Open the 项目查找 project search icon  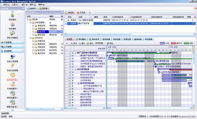click(x=12, y=15)
